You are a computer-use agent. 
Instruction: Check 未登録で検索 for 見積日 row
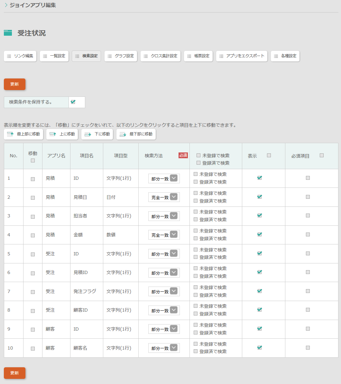[x=196, y=193]
